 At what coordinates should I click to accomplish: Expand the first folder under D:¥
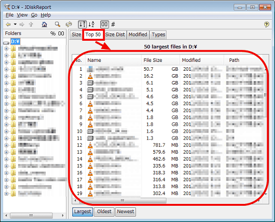6,49
